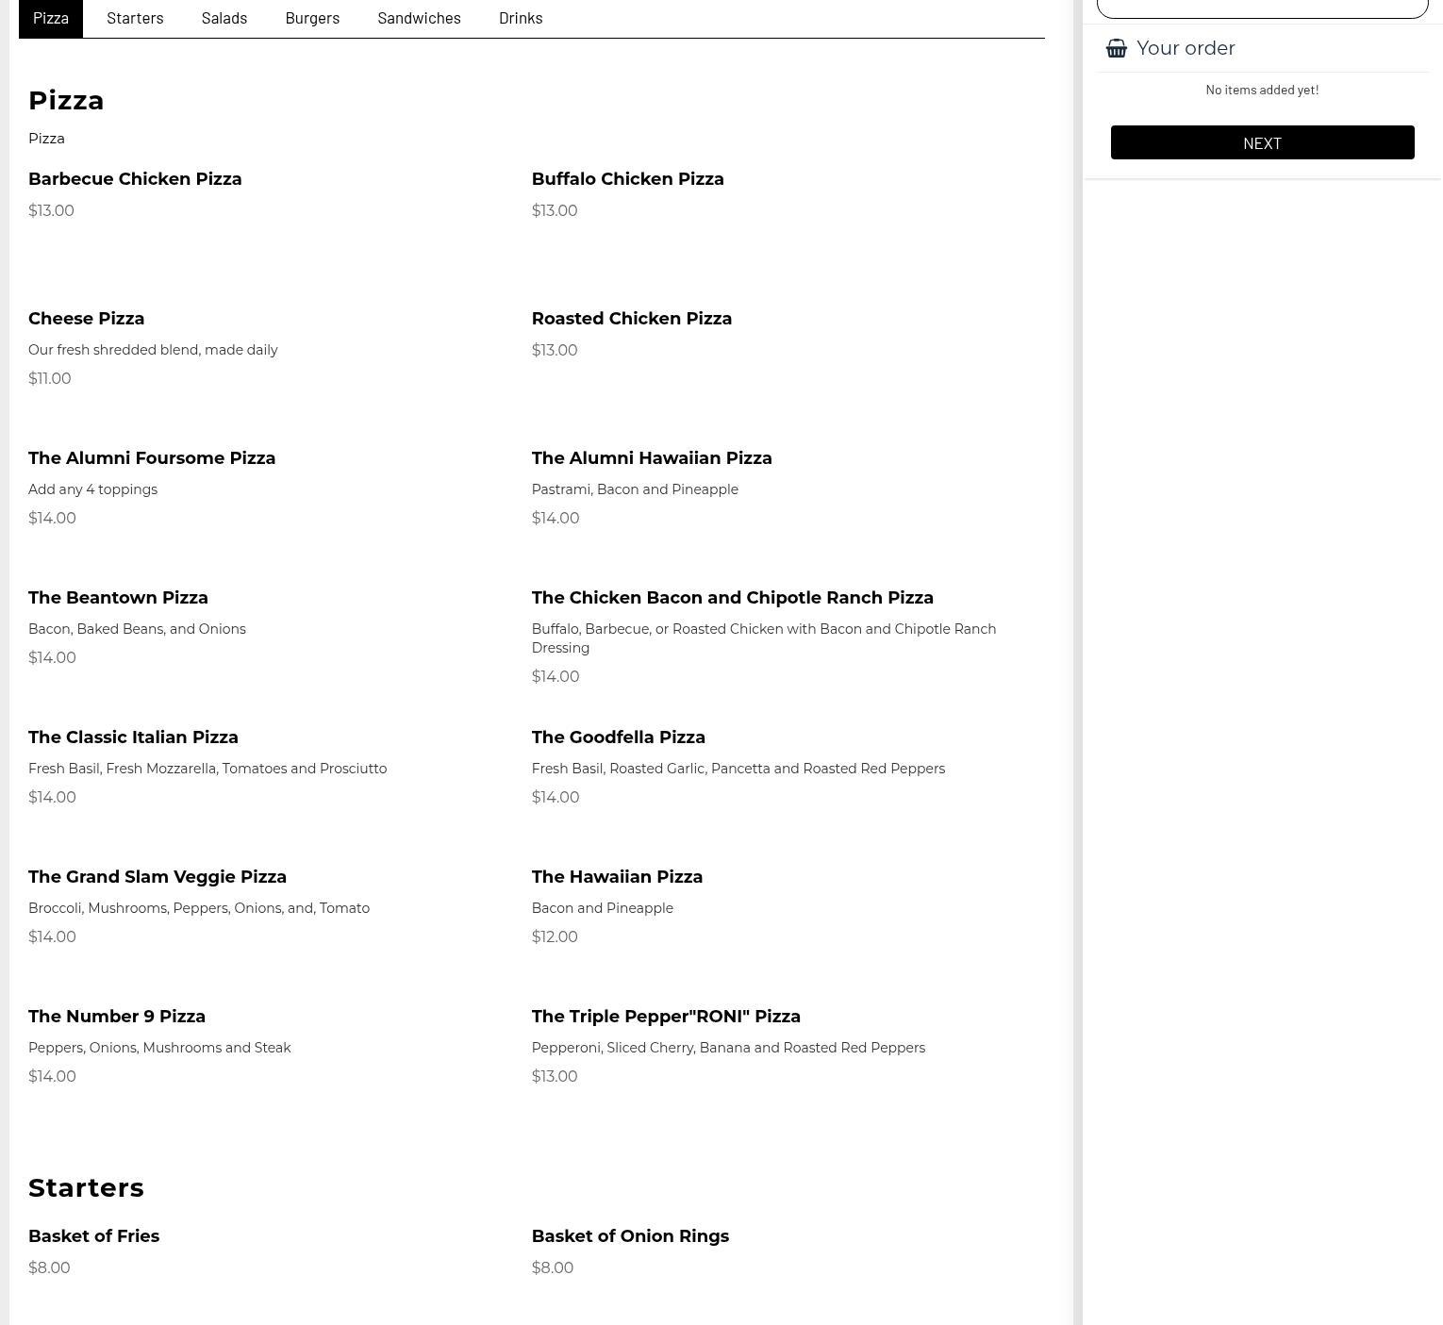This screenshot has height=1325, width=1443.
Task: Select The Beantown Pizza
Action: (118, 598)
